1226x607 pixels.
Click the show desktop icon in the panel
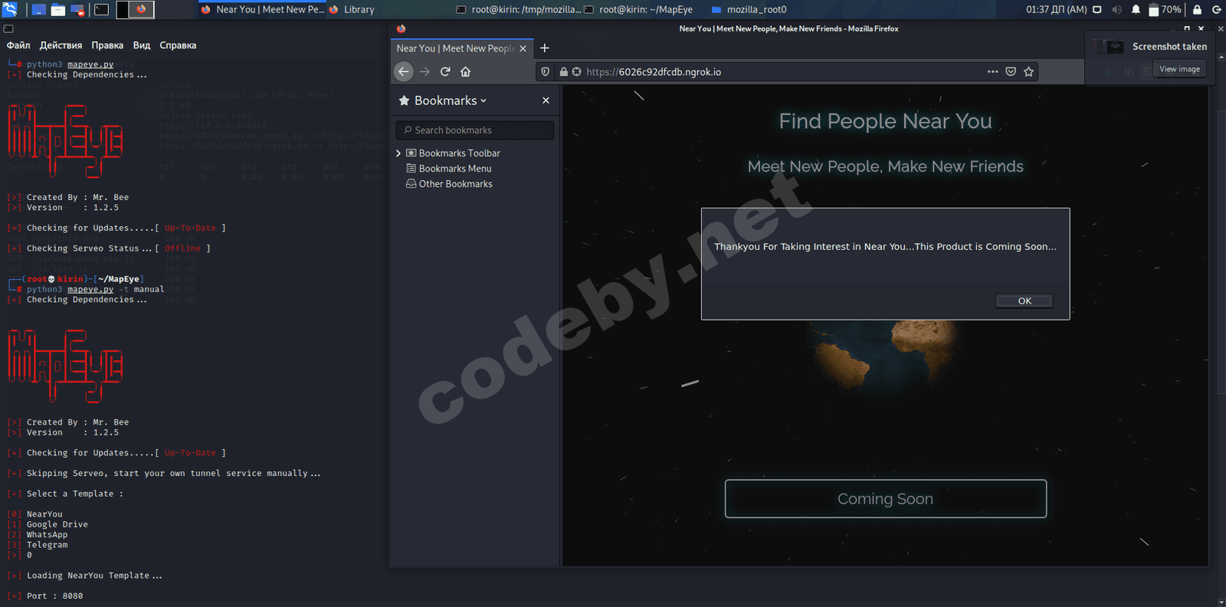point(38,9)
